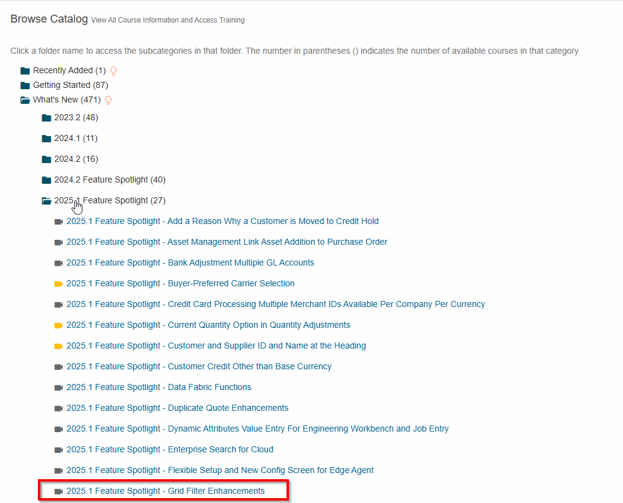Click the lightbulb icon beside Recently Added
Viewport: 623px width, 503px height.
(x=113, y=71)
